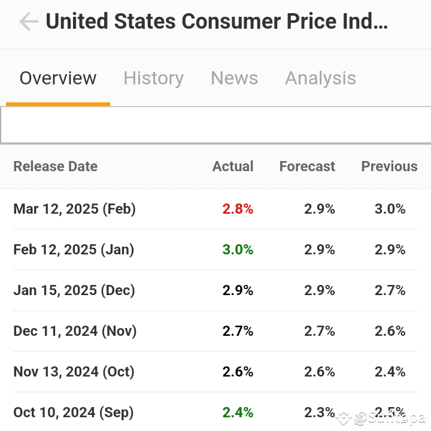Go back using the arrow icon

click(x=29, y=22)
